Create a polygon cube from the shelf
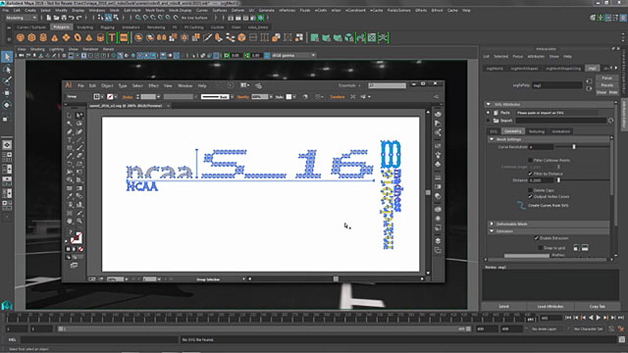Viewport: 628px width, 353px height. 31,37
